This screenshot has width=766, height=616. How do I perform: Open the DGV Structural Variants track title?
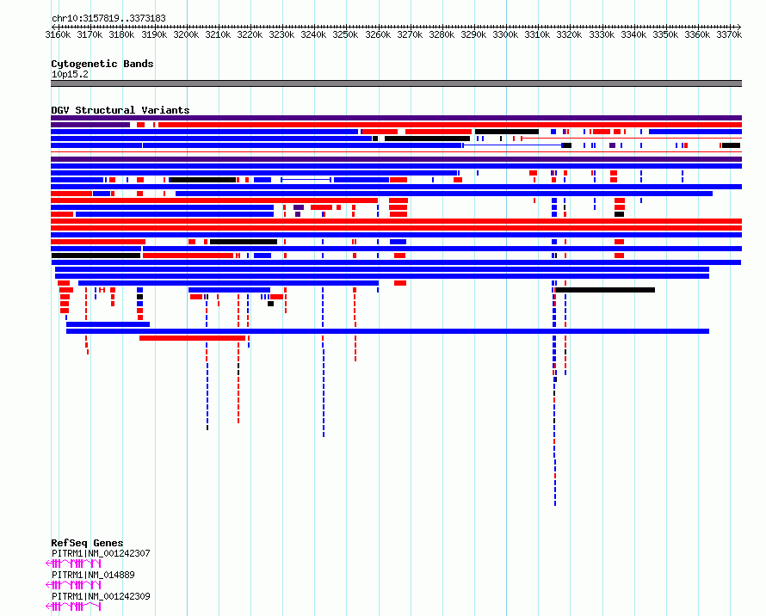click(120, 110)
